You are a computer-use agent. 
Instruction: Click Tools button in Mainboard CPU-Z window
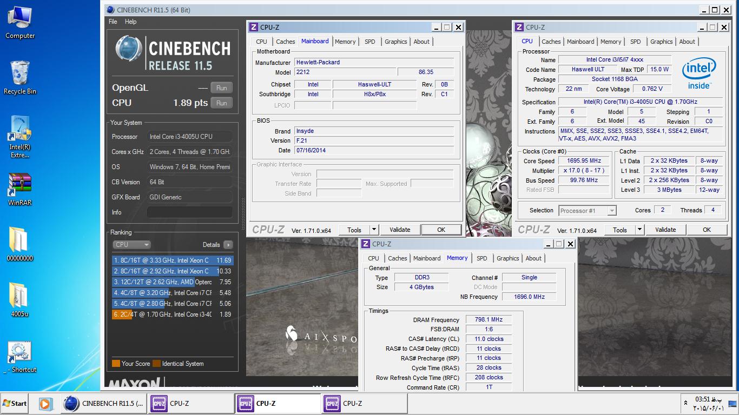click(x=354, y=230)
